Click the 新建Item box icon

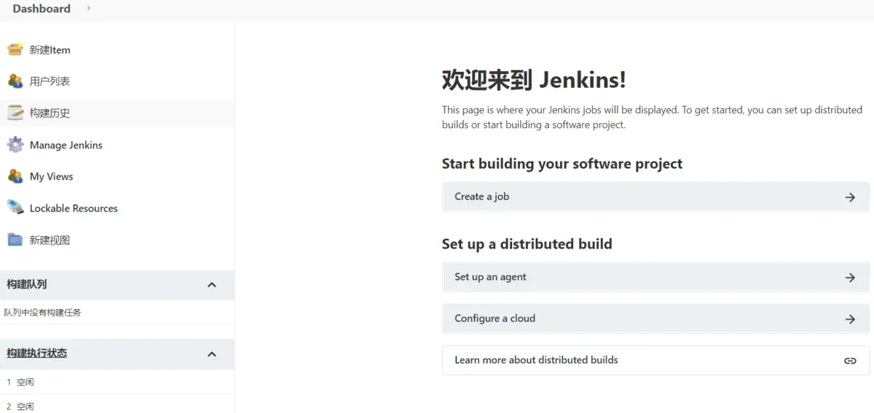(x=15, y=49)
